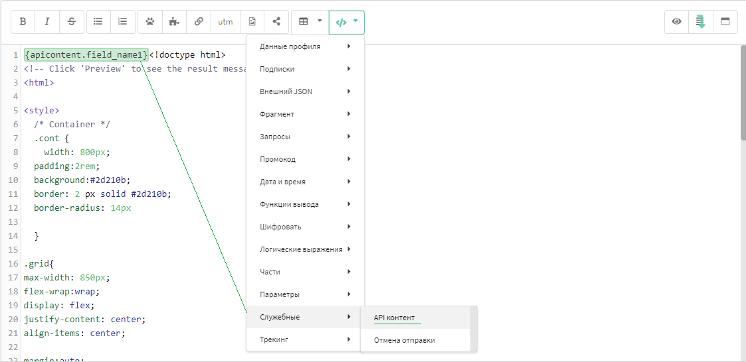Toggle bold formatting
746x362 pixels.
[x=23, y=22]
